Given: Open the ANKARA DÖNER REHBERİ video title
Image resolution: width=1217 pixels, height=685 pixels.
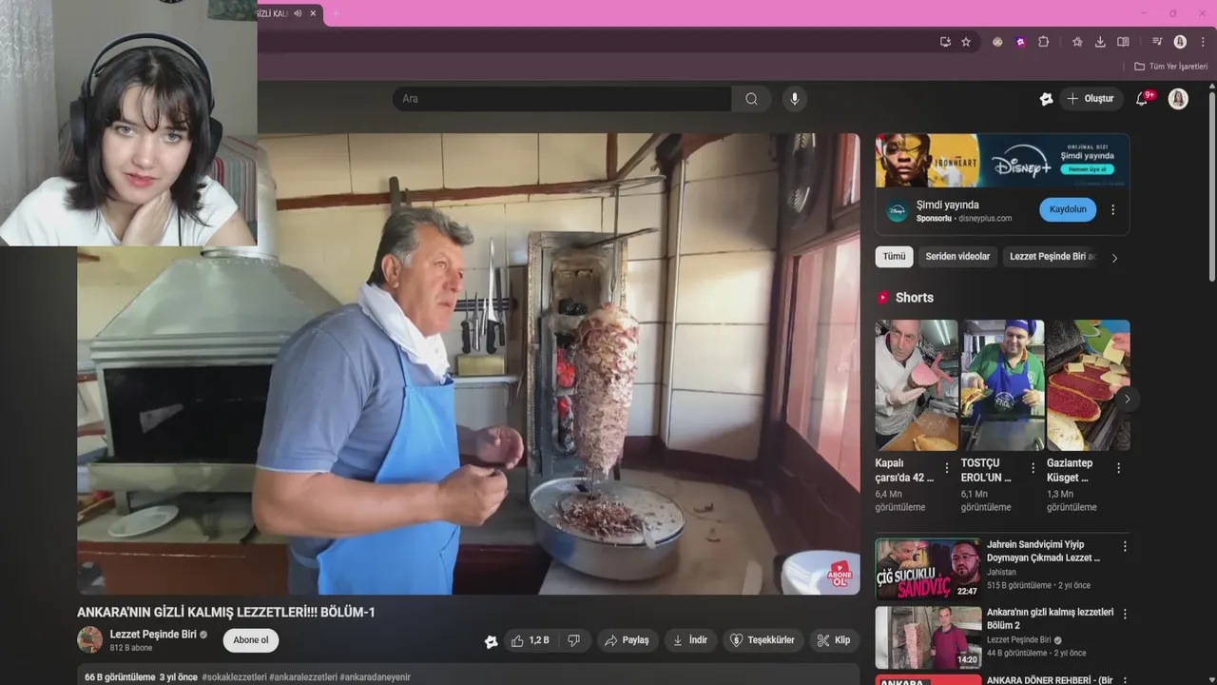Looking at the screenshot, I should point(1050,681).
